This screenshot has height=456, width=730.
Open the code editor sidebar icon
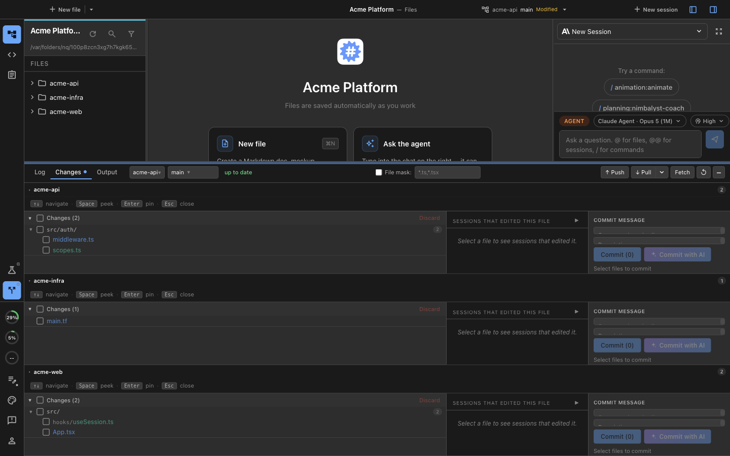coord(12,55)
